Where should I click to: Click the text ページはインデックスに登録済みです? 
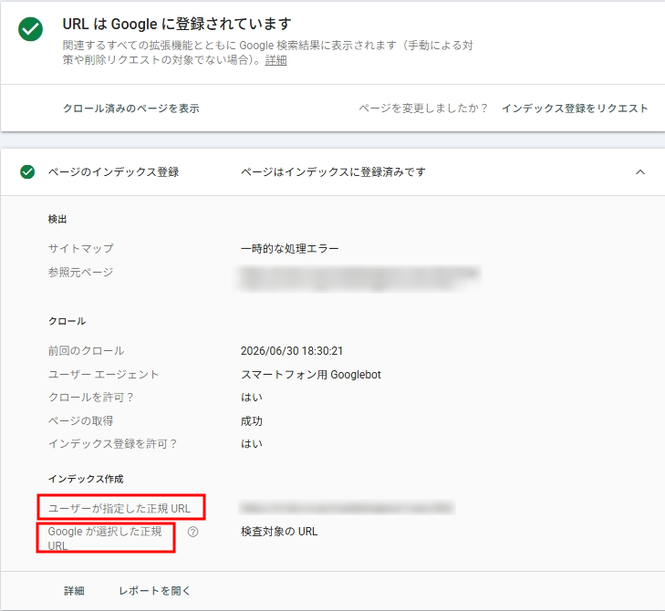click(333, 171)
